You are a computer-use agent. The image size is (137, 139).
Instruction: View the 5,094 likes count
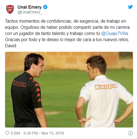pyautogui.click(x=15, y=133)
